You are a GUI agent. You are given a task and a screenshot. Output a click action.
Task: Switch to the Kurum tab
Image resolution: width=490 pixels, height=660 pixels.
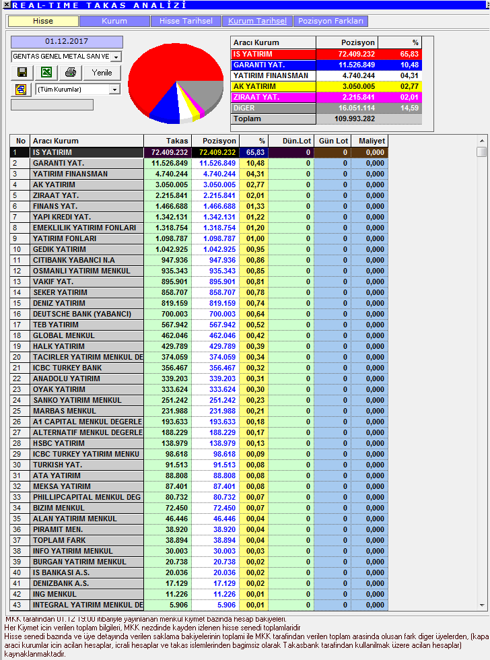114,21
